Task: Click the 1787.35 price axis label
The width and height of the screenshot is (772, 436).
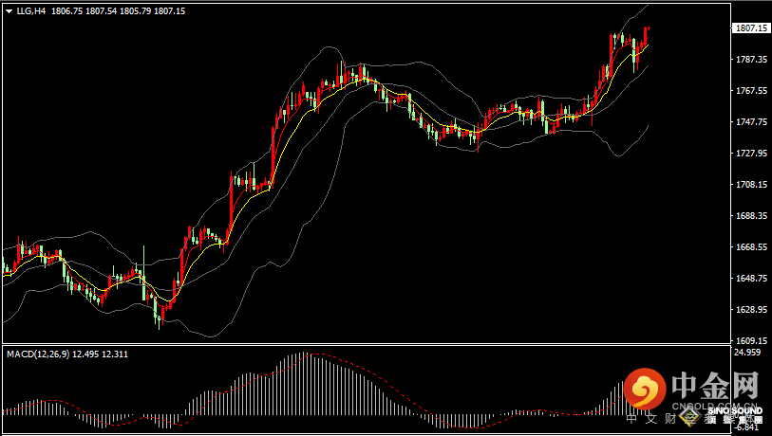Action: 750,60
